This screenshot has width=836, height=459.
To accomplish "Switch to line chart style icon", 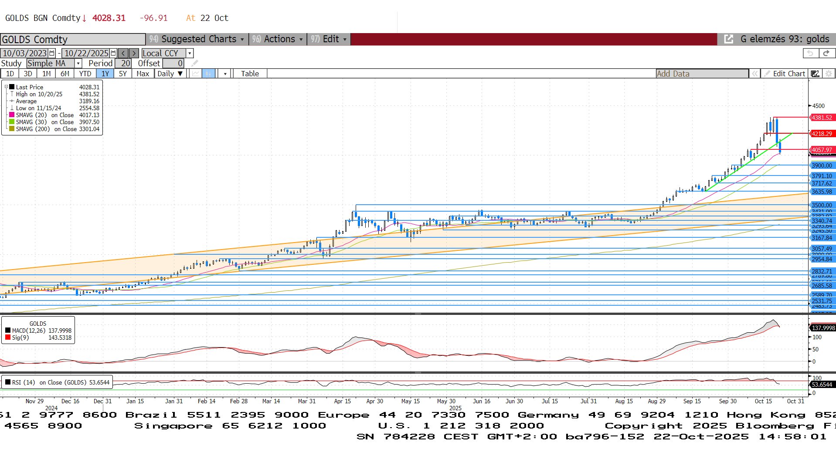I will pyautogui.click(x=196, y=74).
